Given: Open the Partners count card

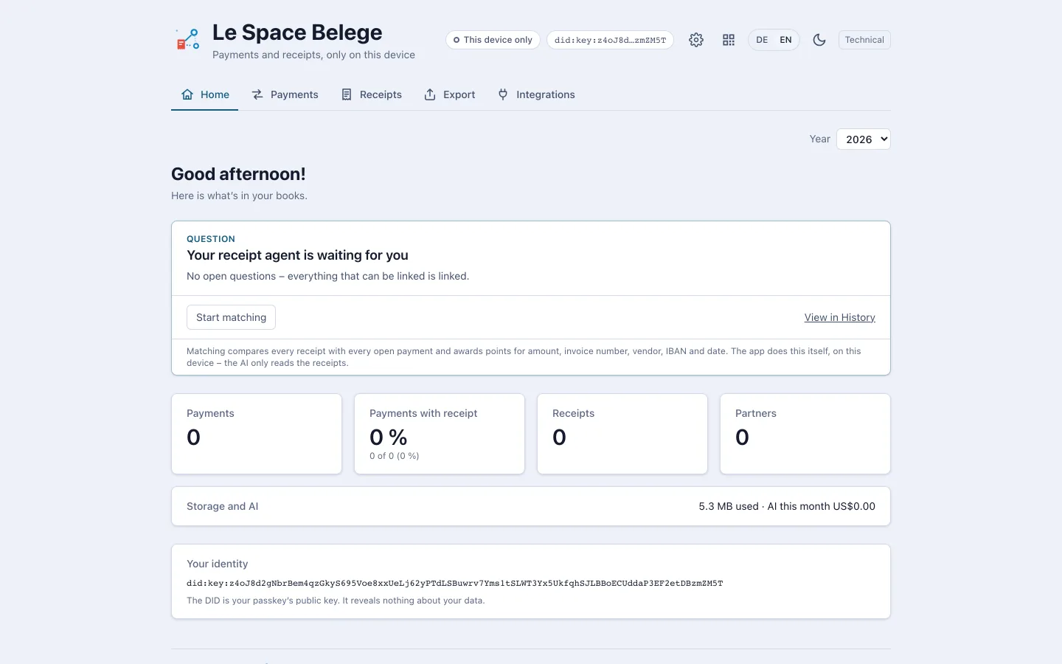Looking at the screenshot, I should 805,434.
